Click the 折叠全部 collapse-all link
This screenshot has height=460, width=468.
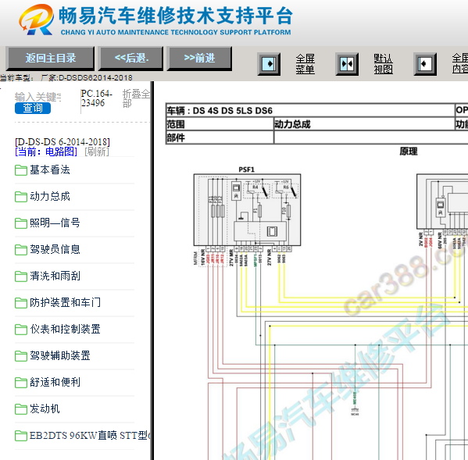[136, 98]
